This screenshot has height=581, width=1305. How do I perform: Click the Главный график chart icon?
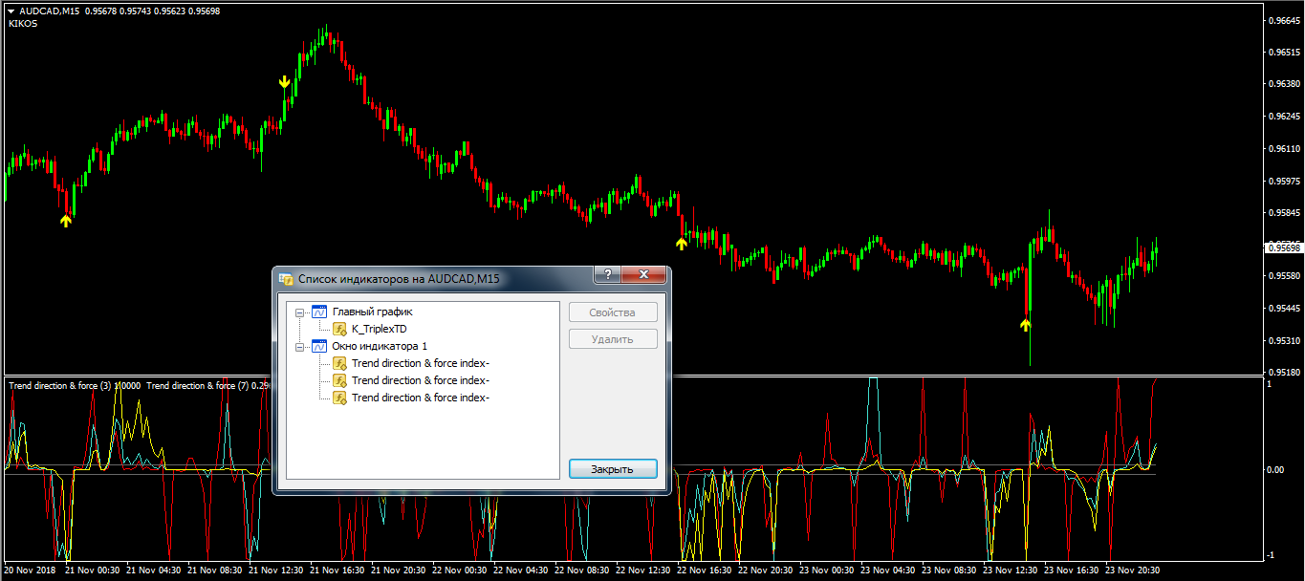pyautogui.click(x=319, y=312)
